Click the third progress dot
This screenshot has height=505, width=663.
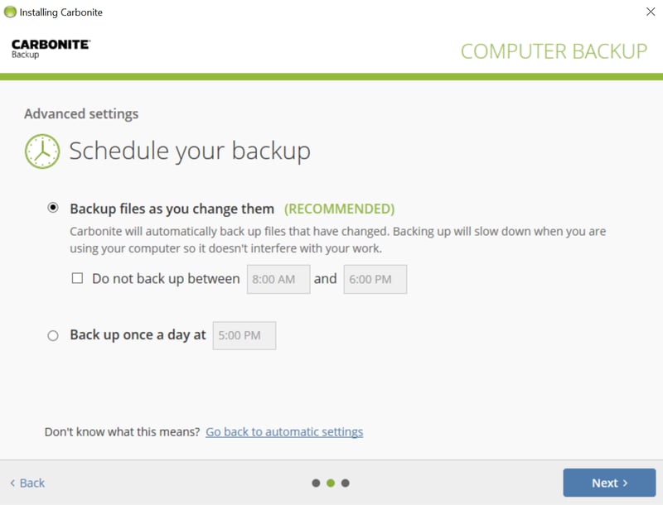pyautogui.click(x=346, y=483)
